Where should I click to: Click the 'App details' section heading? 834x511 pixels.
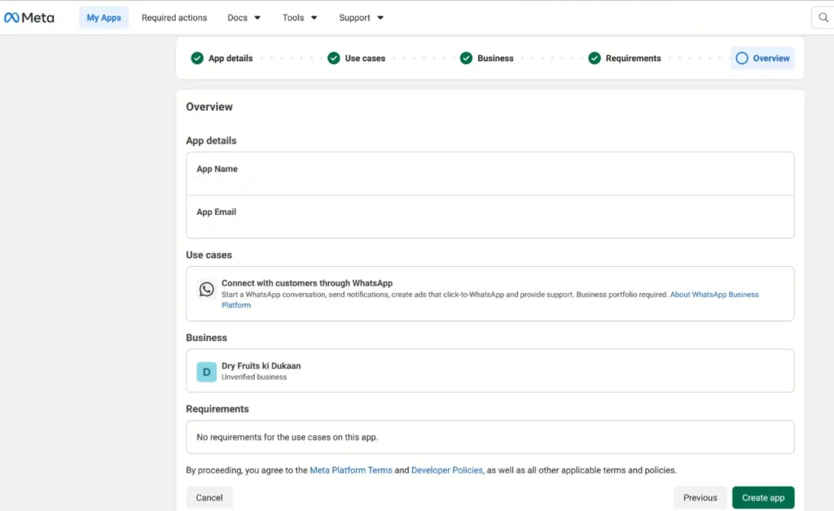(211, 141)
